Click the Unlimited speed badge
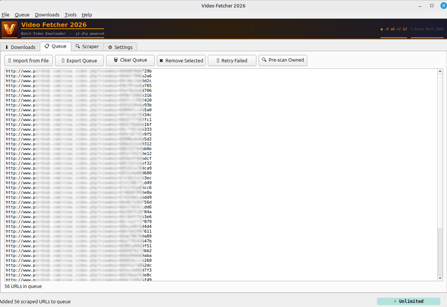The height and width of the screenshot is (307, 447). point(408,301)
